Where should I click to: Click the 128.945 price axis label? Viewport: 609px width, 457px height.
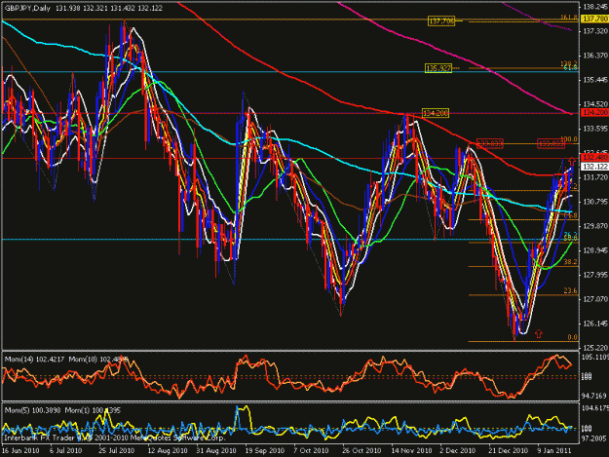click(595, 250)
